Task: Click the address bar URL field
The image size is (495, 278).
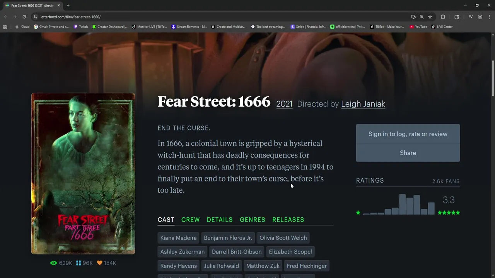Action: click(220, 17)
